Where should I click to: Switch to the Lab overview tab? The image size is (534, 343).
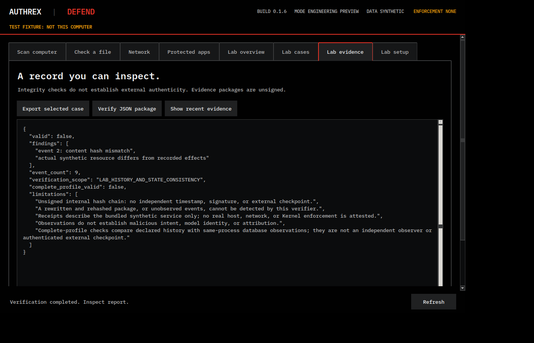[x=246, y=52]
